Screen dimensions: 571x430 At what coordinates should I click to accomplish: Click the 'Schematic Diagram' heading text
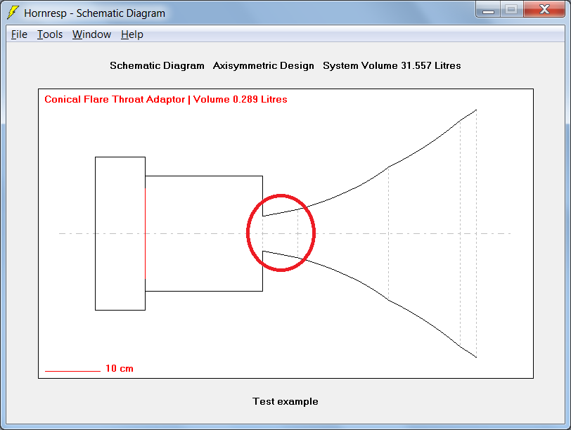(157, 65)
